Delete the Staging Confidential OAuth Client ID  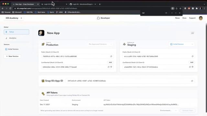(x=192, y=67)
